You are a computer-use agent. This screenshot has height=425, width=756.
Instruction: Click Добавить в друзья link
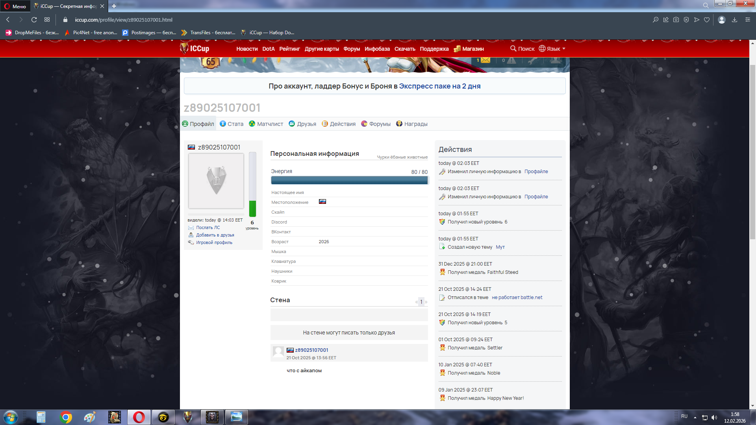pos(215,235)
